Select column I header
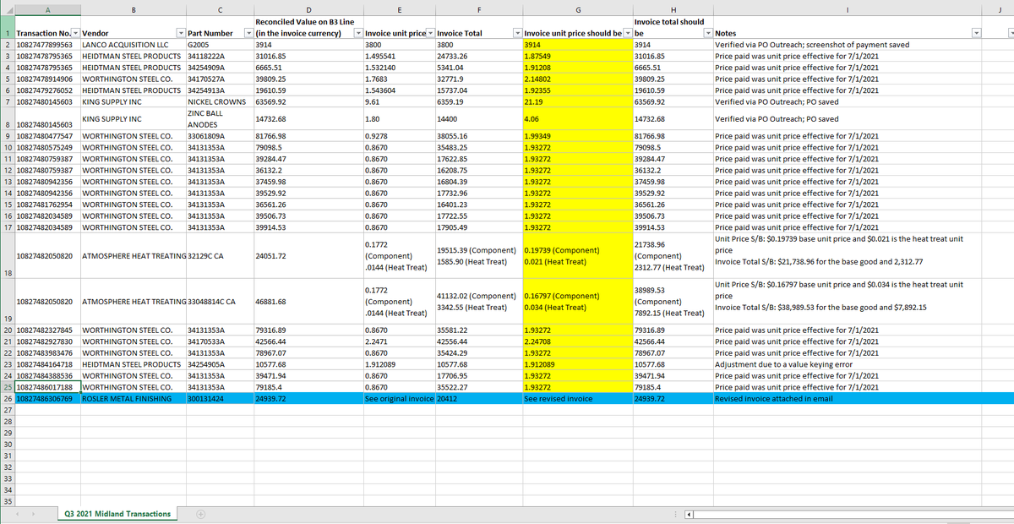1014x524 pixels. pyautogui.click(x=848, y=10)
